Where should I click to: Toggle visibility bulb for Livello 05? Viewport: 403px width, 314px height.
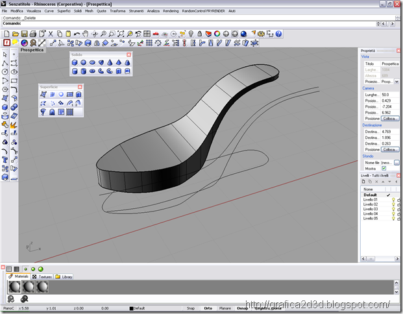tap(393, 219)
